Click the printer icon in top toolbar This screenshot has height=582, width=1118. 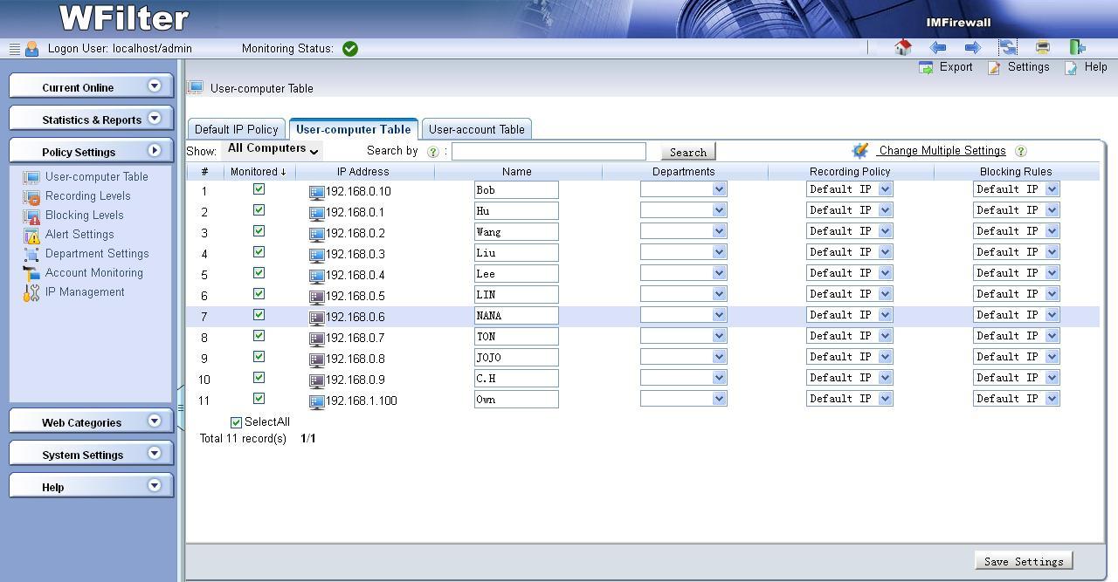tap(1043, 48)
